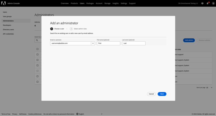
Task: Open the notifications bell icon
Action: coord(207,3)
